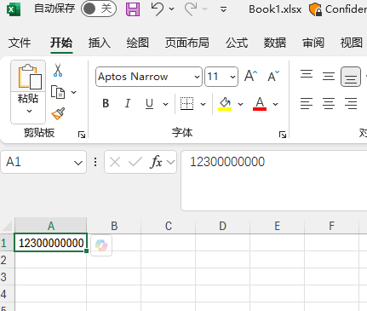Viewport: 367px width, 311px height.
Task: Open the 审阅 (Review) tab
Action: 313,43
